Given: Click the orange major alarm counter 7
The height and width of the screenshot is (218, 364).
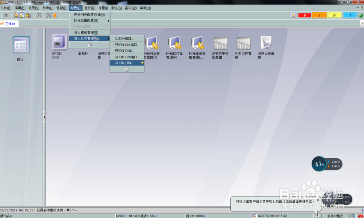Looking at the screenshot, I should click(320, 15).
